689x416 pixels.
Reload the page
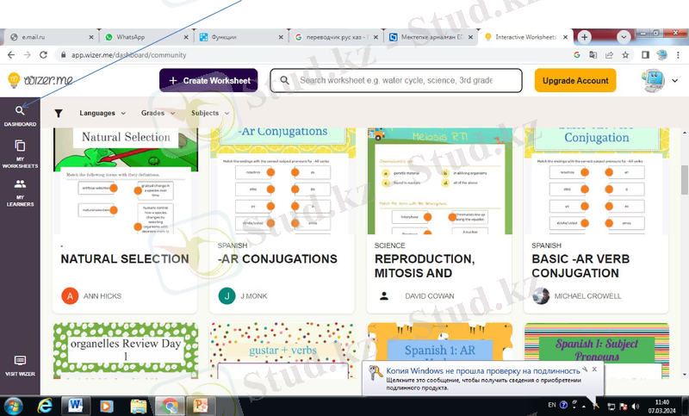pos(43,55)
